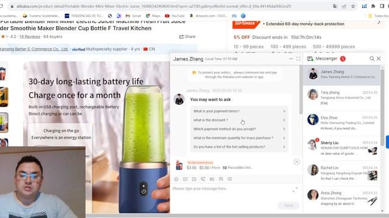
Task: Ask 'What is your payment terms?'
Action: pyautogui.click(x=239, y=111)
